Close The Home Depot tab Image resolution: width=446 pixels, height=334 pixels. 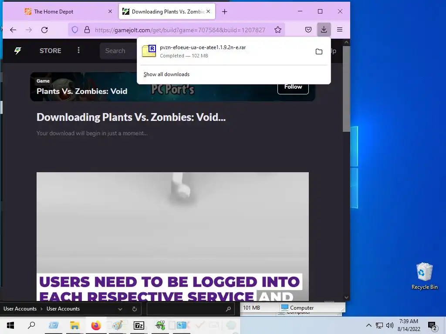[x=110, y=12]
